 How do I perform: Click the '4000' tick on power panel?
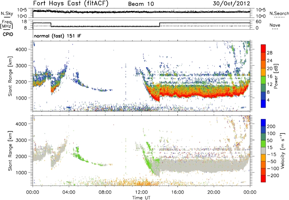pos(21,49)
